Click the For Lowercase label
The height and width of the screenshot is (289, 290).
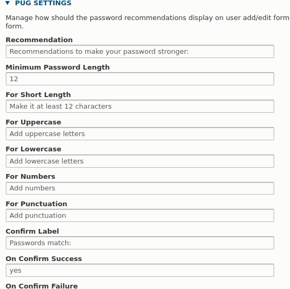[33, 149]
